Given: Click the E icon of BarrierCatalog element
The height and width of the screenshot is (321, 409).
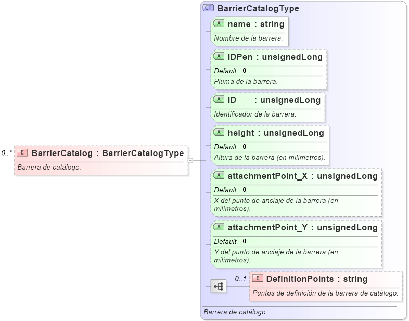Looking at the screenshot, I should [22, 152].
